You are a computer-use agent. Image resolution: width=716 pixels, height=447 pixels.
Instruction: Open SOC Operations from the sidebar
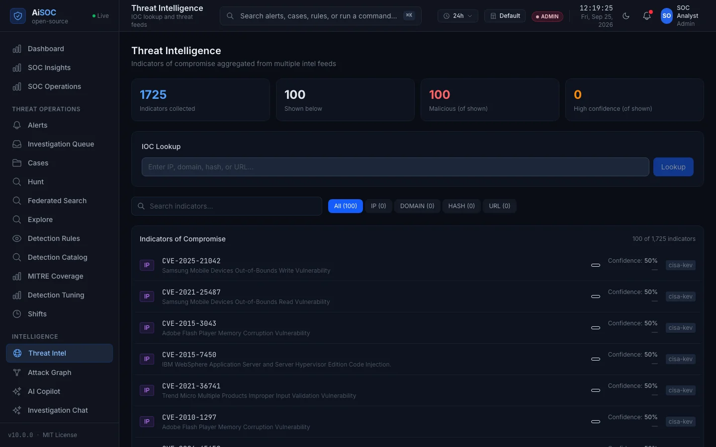click(59, 86)
